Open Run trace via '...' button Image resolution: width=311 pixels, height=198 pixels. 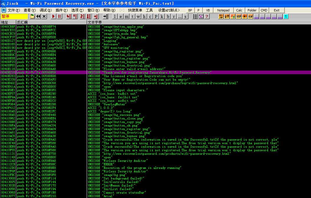pos(180,16)
